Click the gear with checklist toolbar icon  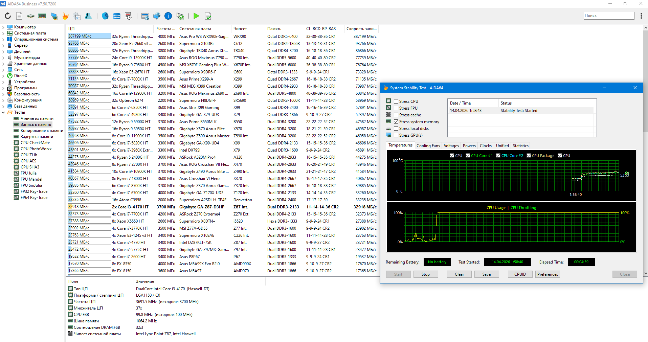tap(77, 16)
